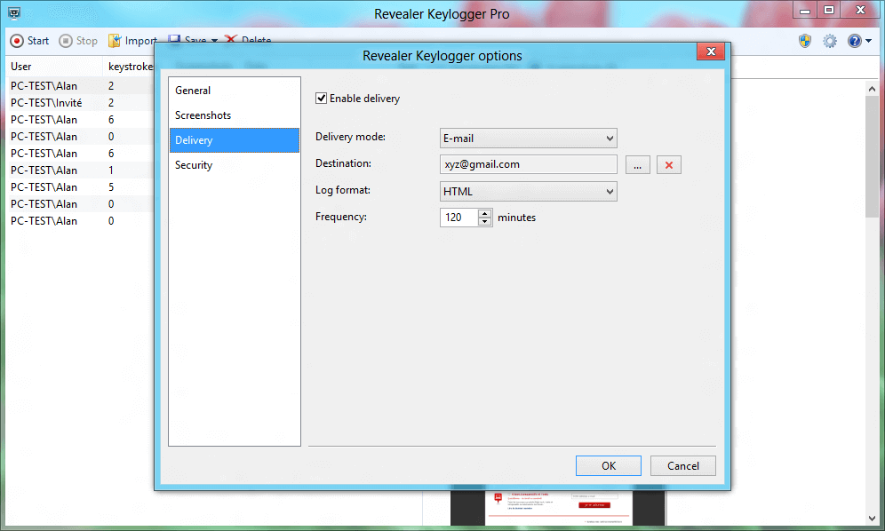This screenshot has height=531, width=885.
Task: Confirm settings with the OK button
Action: 608,465
